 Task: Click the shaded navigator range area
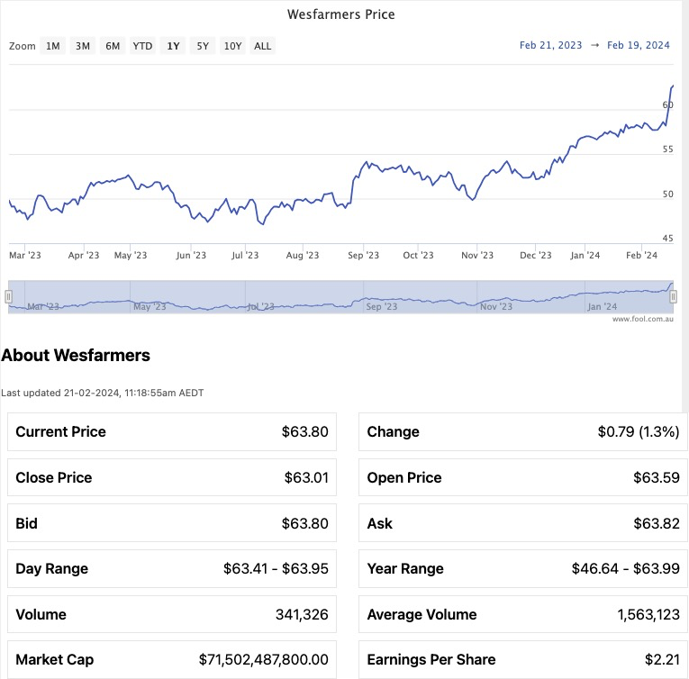pyautogui.click(x=340, y=297)
